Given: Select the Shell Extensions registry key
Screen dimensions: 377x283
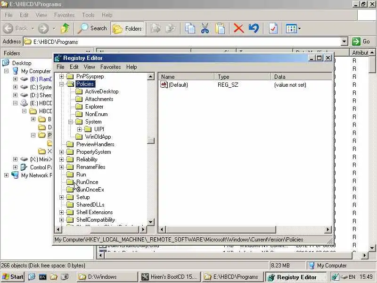Looking at the screenshot, I should click(x=95, y=212).
